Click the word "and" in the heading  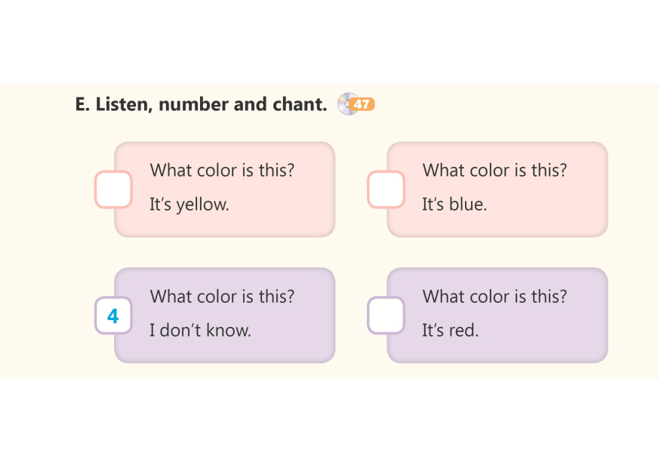250,104
